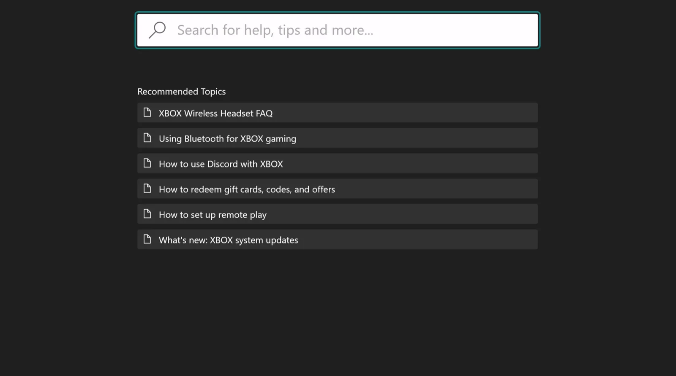The width and height of the screenshot is (676, 376).
Task: Click document icon beside remote play topic
Action: (147, 214)
